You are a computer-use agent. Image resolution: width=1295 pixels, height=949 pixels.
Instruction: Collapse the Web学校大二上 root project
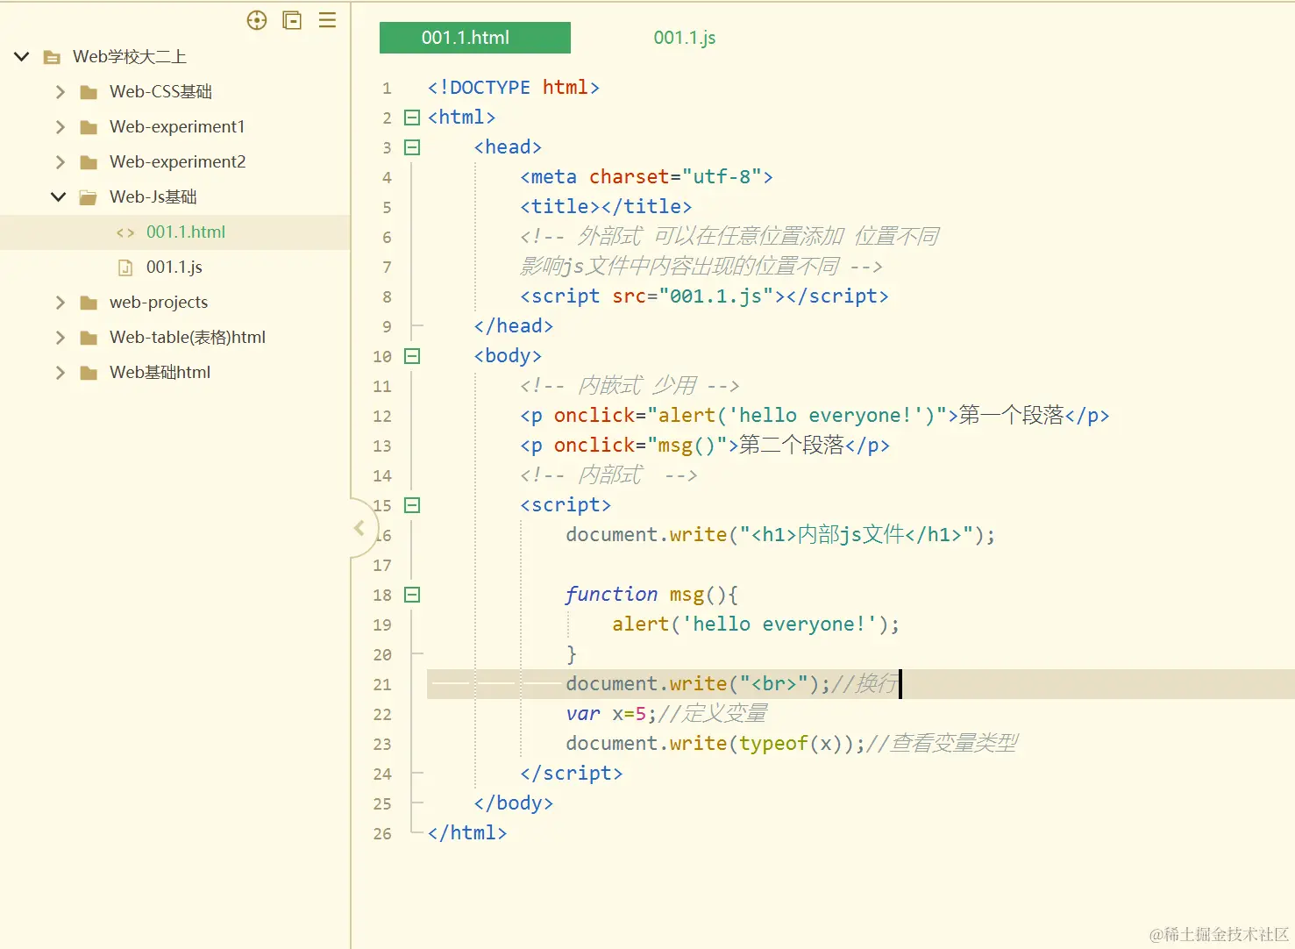coord(22,57)
